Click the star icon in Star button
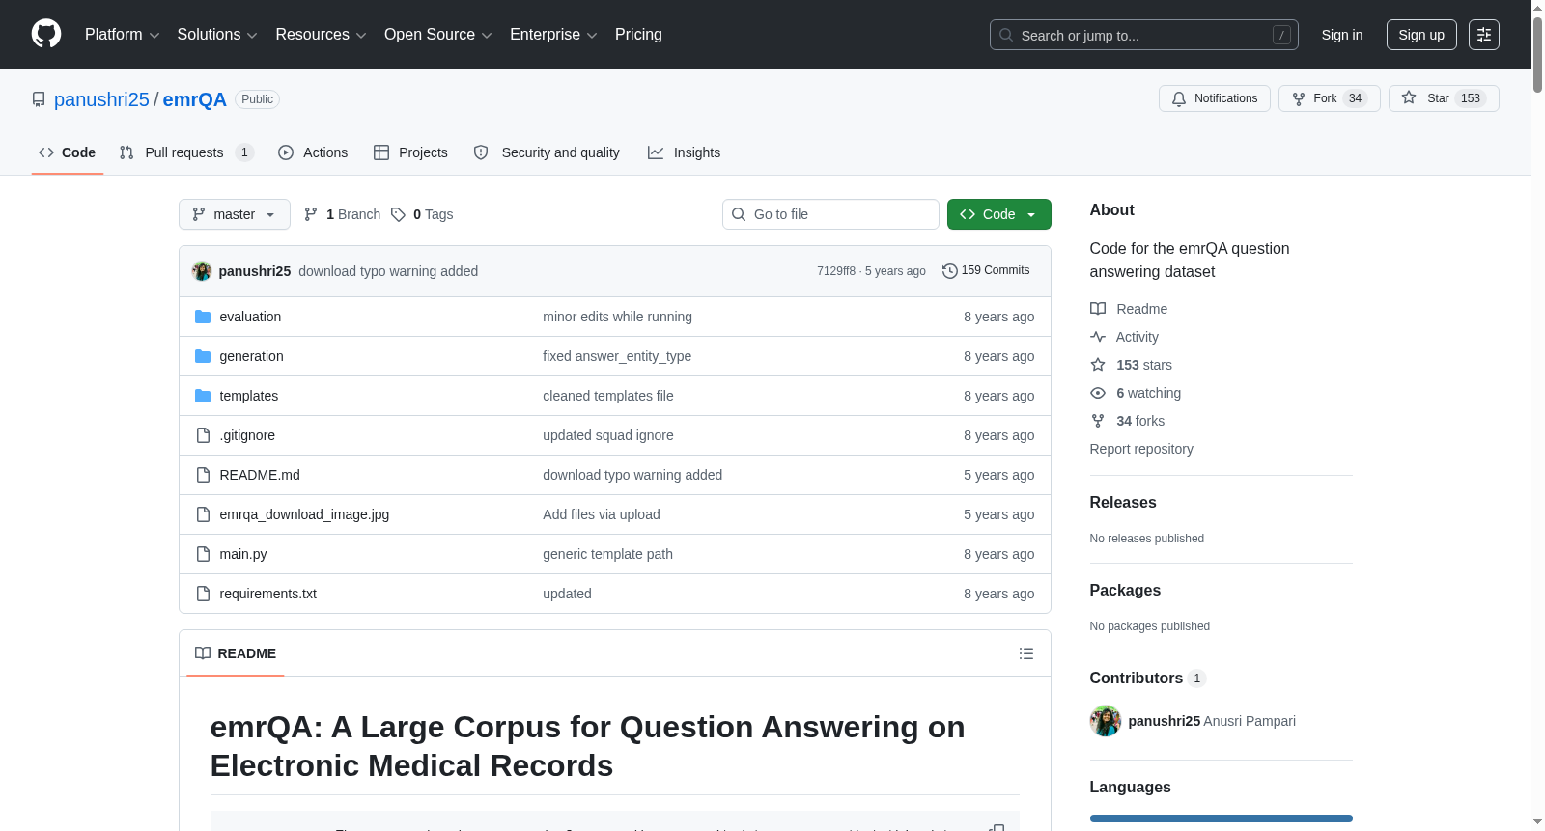This screenshot has height=831, width=1545. [1409, 98]
